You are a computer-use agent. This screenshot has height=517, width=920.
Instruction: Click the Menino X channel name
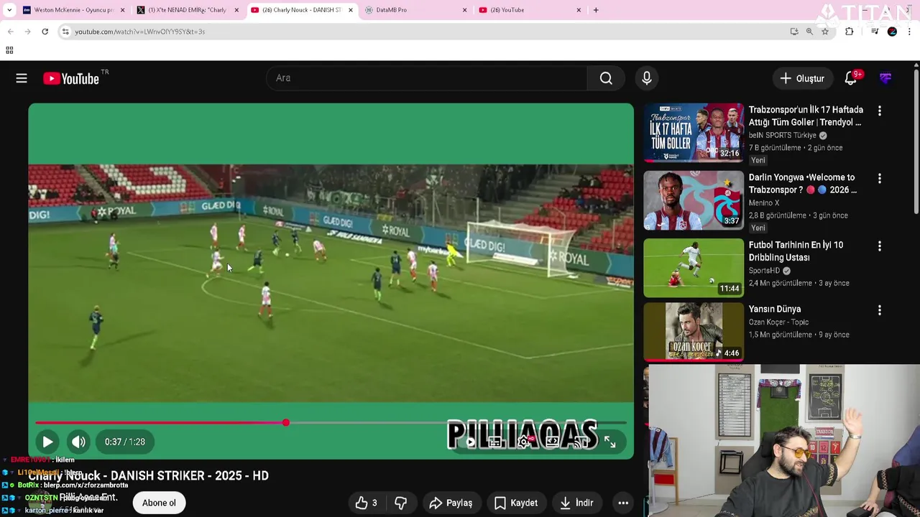(x=764, y=203)
